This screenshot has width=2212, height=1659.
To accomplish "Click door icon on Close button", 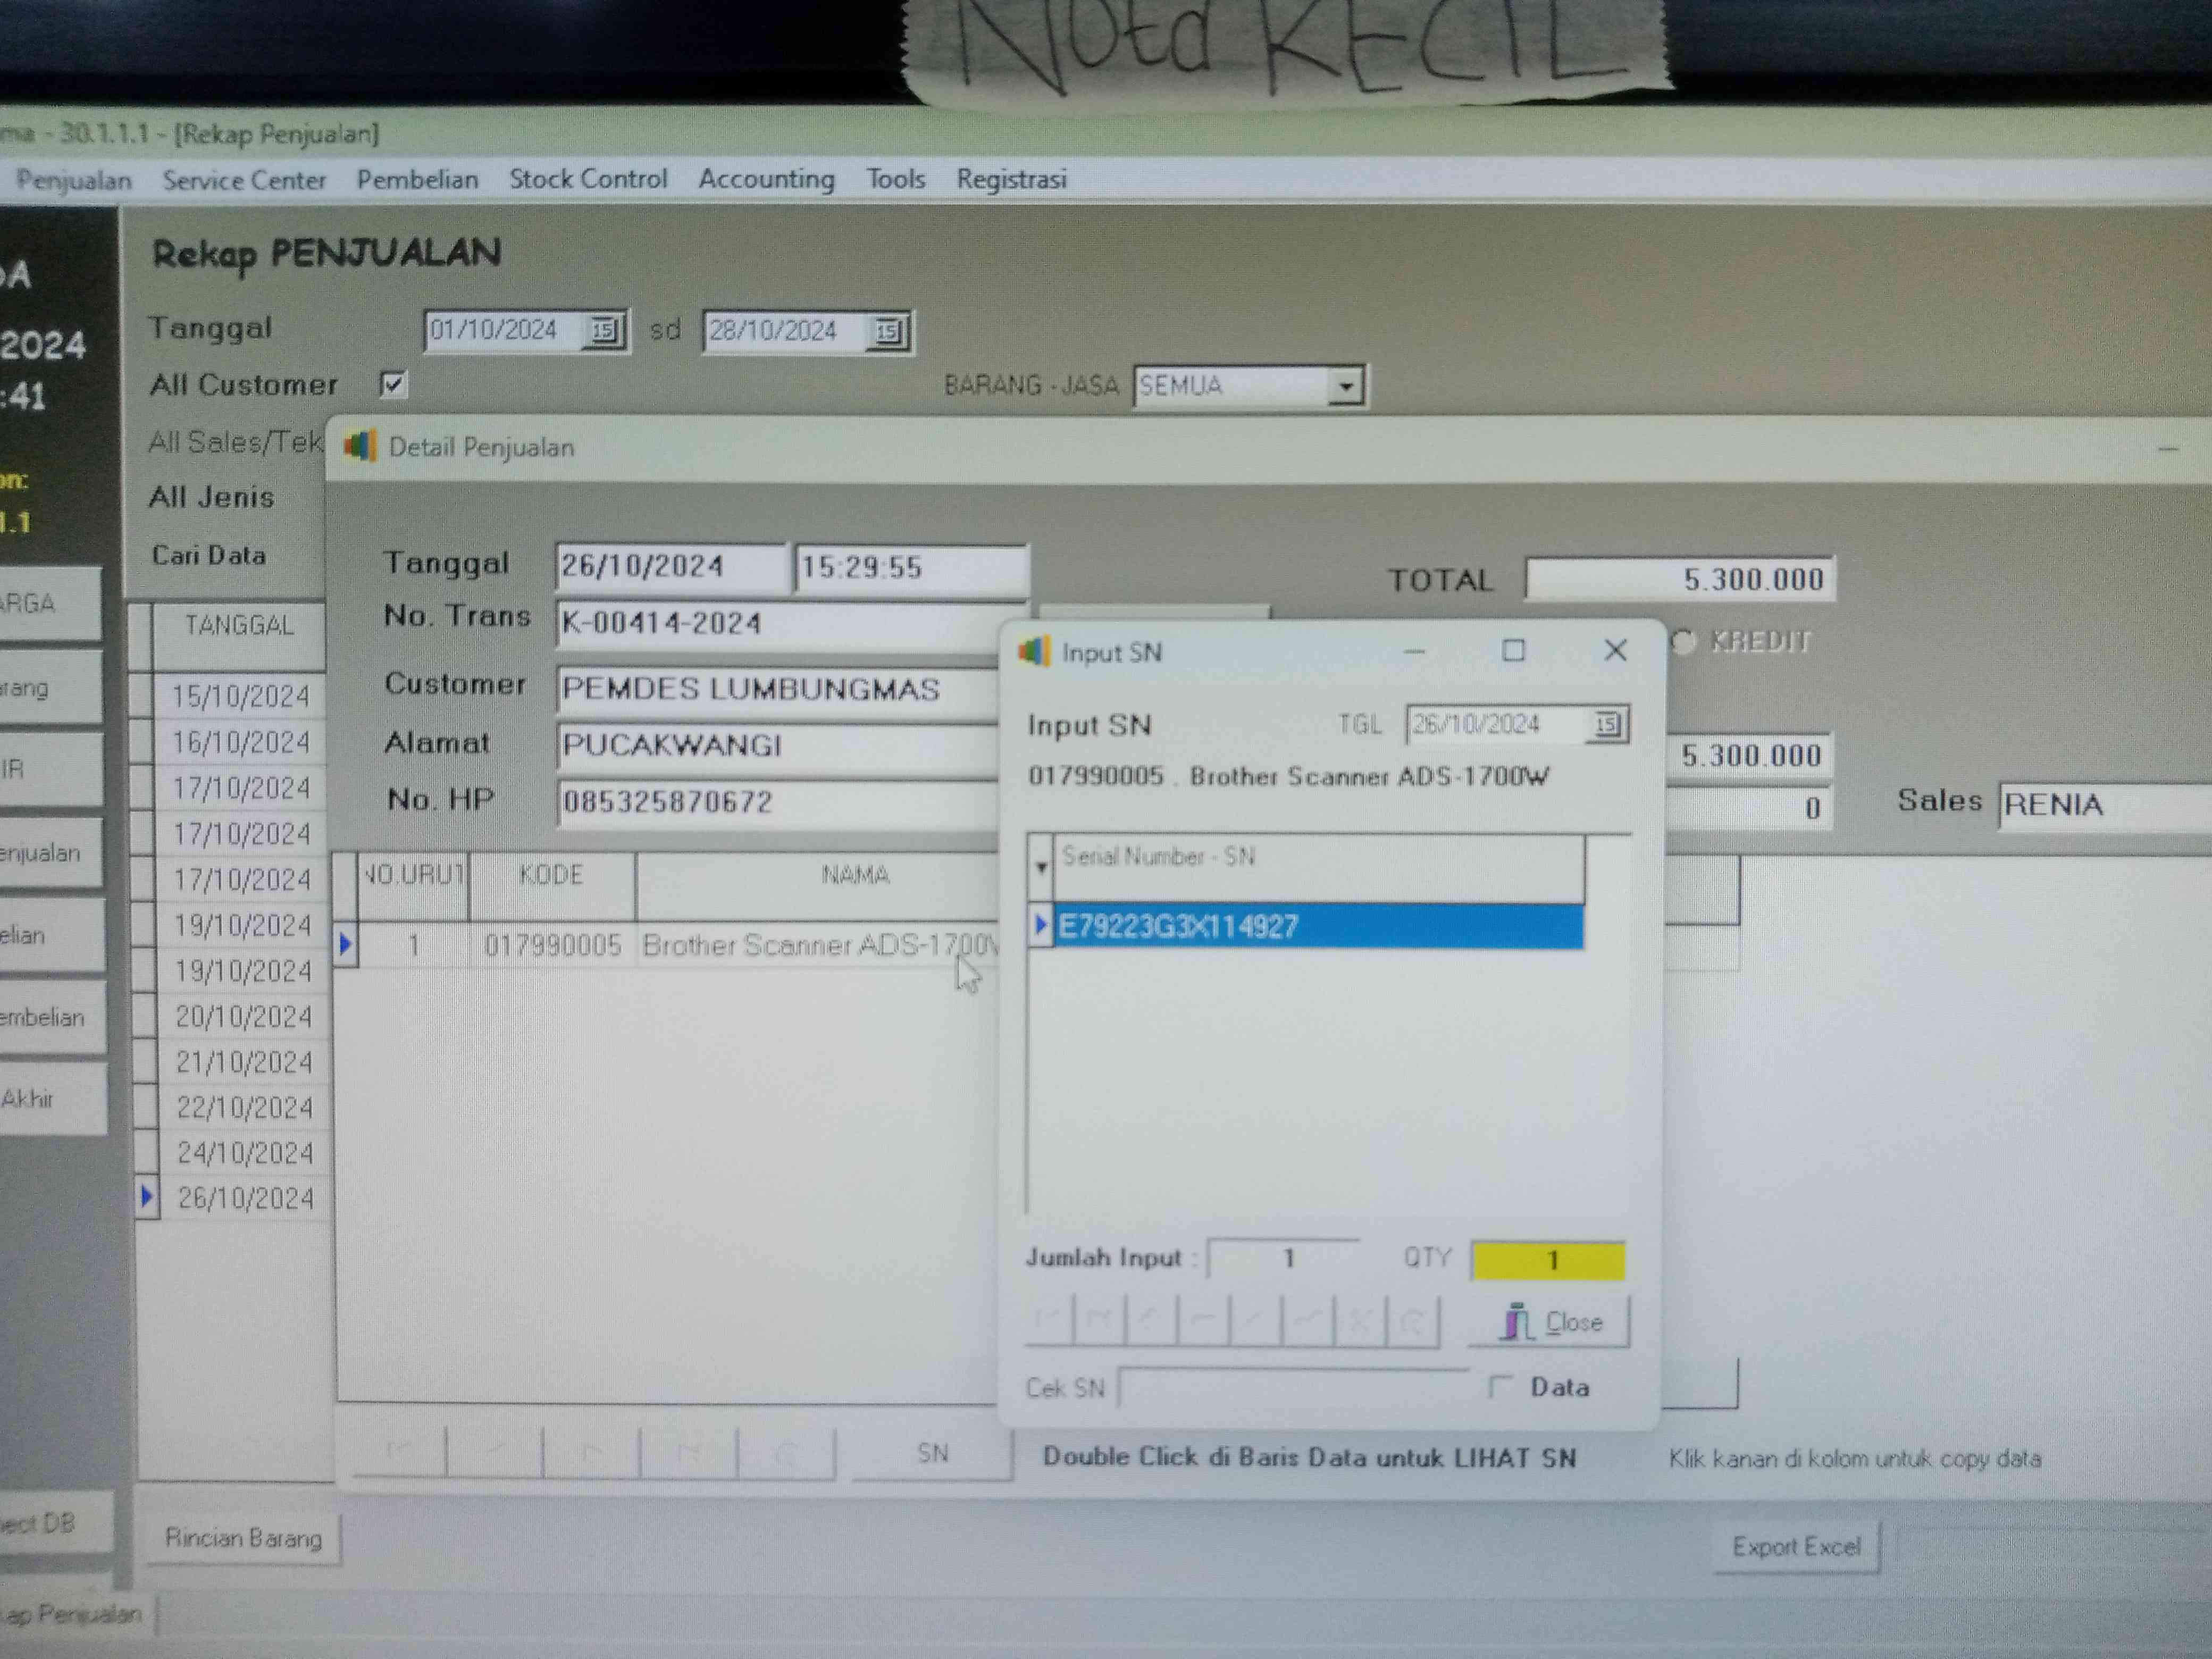I will click(1516, 1322).
